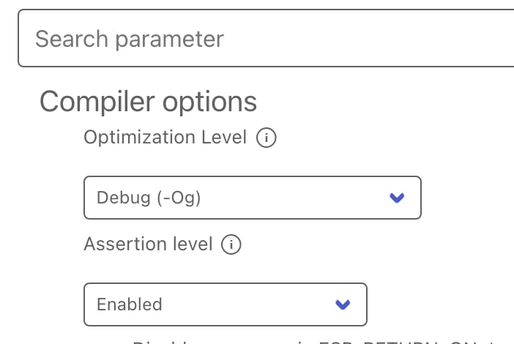This screenshot has height=344, width=514.
Task: Click the Debug (-Og) selected value text
Action: pos(149,198)
